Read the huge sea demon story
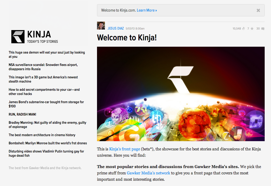Image resolution: width=271 pixels, height=186 pixels. pyautogui.click(x=47, y=55)
